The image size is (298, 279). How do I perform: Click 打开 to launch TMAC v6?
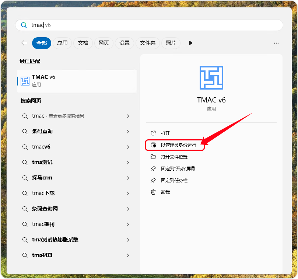point(165,133)
